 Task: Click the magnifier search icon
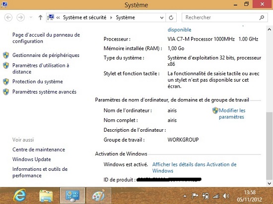(262, 17)
